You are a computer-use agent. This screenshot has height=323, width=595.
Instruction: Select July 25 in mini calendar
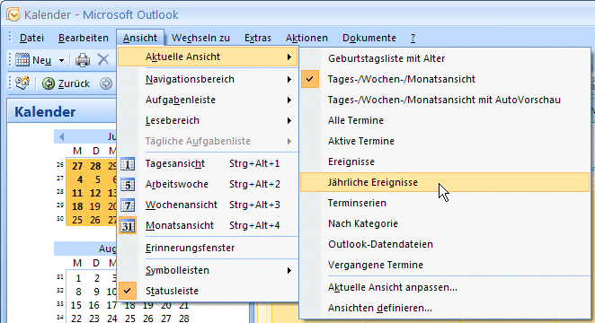pos(77,220)
